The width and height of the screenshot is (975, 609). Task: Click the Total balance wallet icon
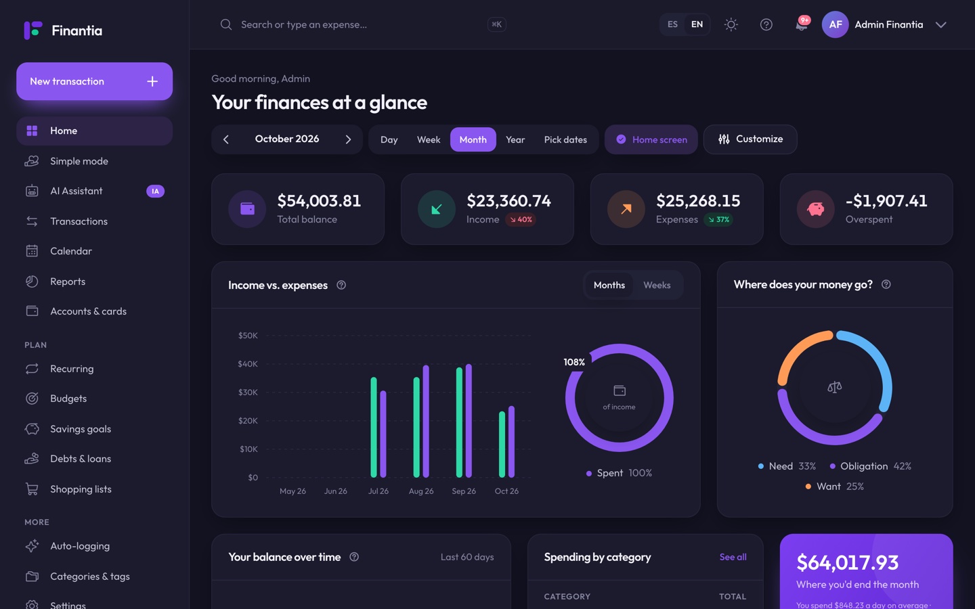tap(247, 209)
